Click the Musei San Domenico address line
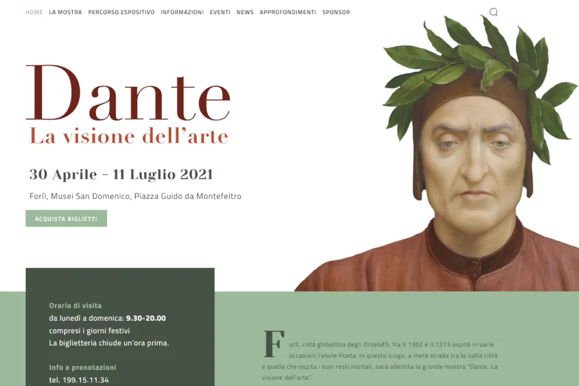 click(x=136, y=196)
